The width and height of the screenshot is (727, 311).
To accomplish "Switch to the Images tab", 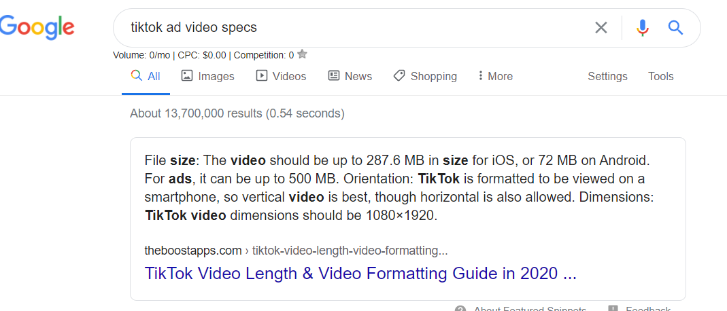I will (207, 76).
